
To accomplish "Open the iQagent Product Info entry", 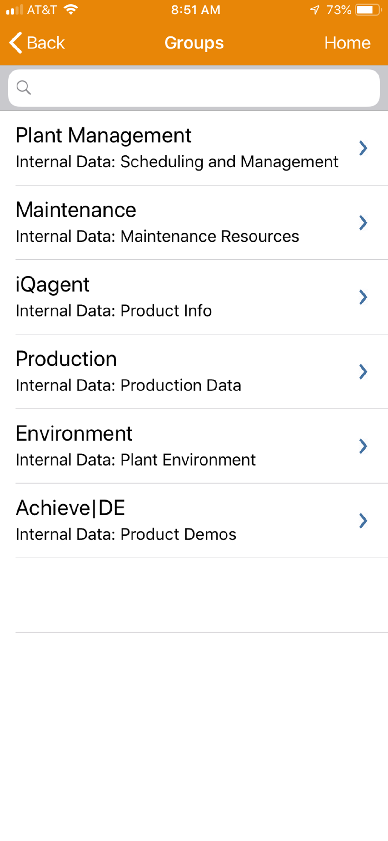I will point(194,297).
